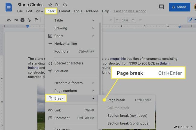Open the More toolbar options ellipsis

[141, 20]
